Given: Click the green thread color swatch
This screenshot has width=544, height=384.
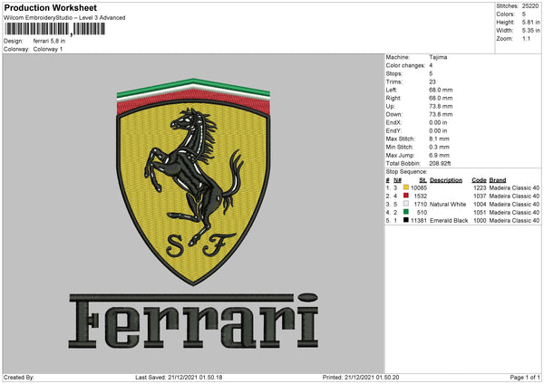Looking at the screenshot, I should pyautogui.click(x=406, y=212).
